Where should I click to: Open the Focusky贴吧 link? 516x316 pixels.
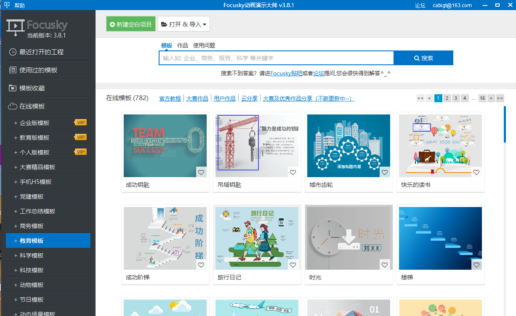pos(286,73)
